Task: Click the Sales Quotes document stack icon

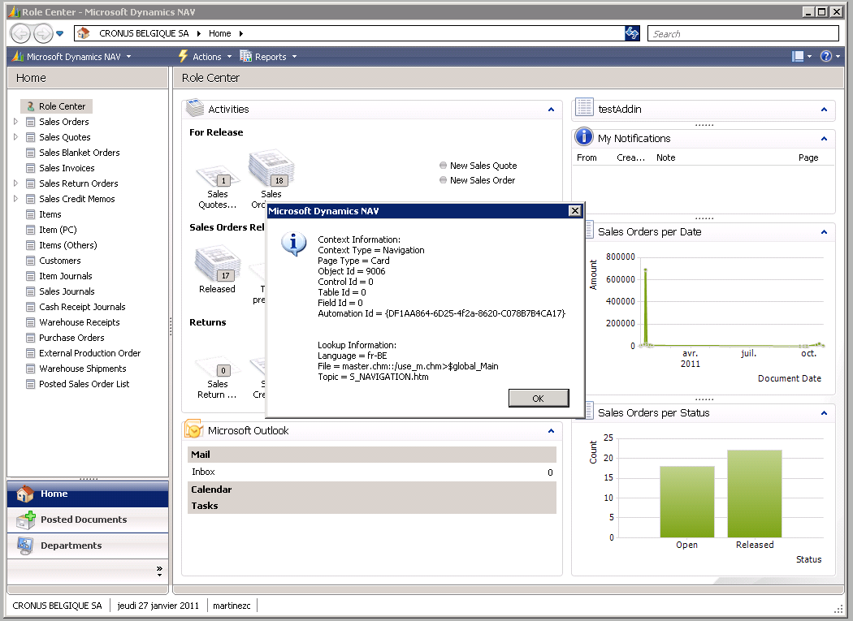Action: (214, 174)
